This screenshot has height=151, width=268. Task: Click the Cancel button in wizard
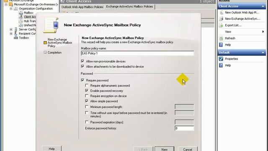(188, 149)
